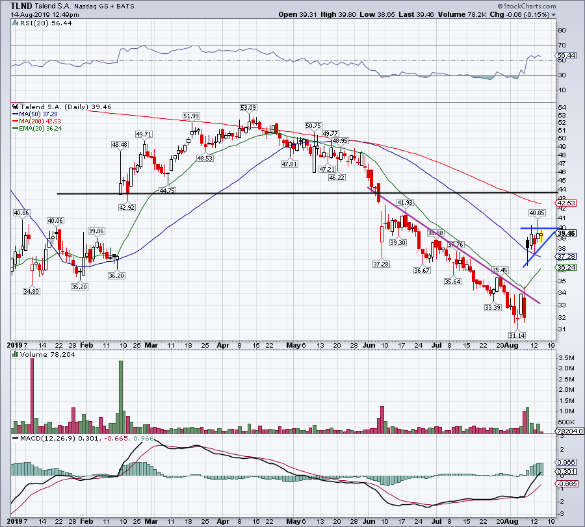Select the MA(200) 42.53 legend entry
Image resolution: width=585 pixels, height=527 pixels.
tap(36, 122)
